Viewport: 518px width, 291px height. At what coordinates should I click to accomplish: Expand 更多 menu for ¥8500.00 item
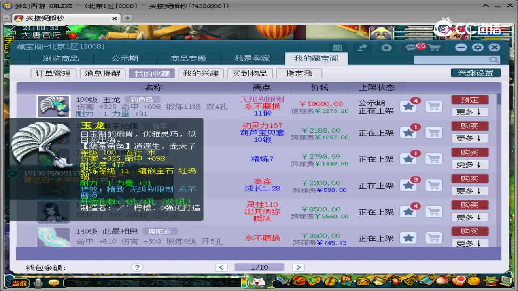470,217
